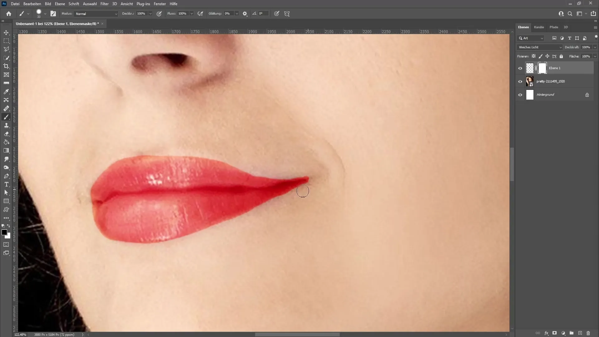The width and height of the screenshot is (599, 337).
Task: Select the Move tool
Action: tap(6, 32)
